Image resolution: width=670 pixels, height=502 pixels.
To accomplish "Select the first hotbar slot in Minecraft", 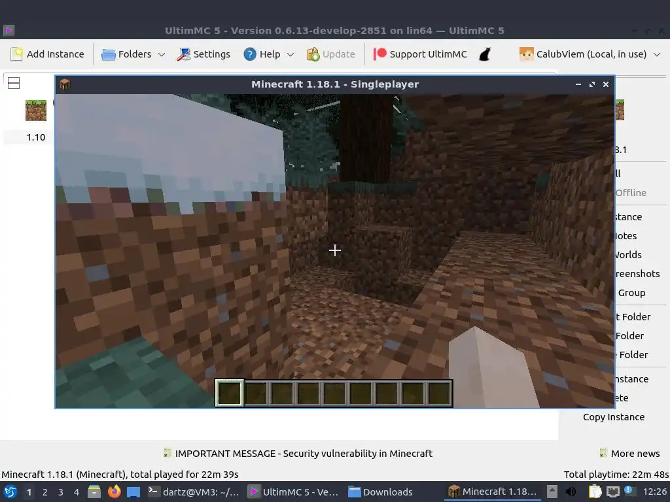I will (230, 393).
